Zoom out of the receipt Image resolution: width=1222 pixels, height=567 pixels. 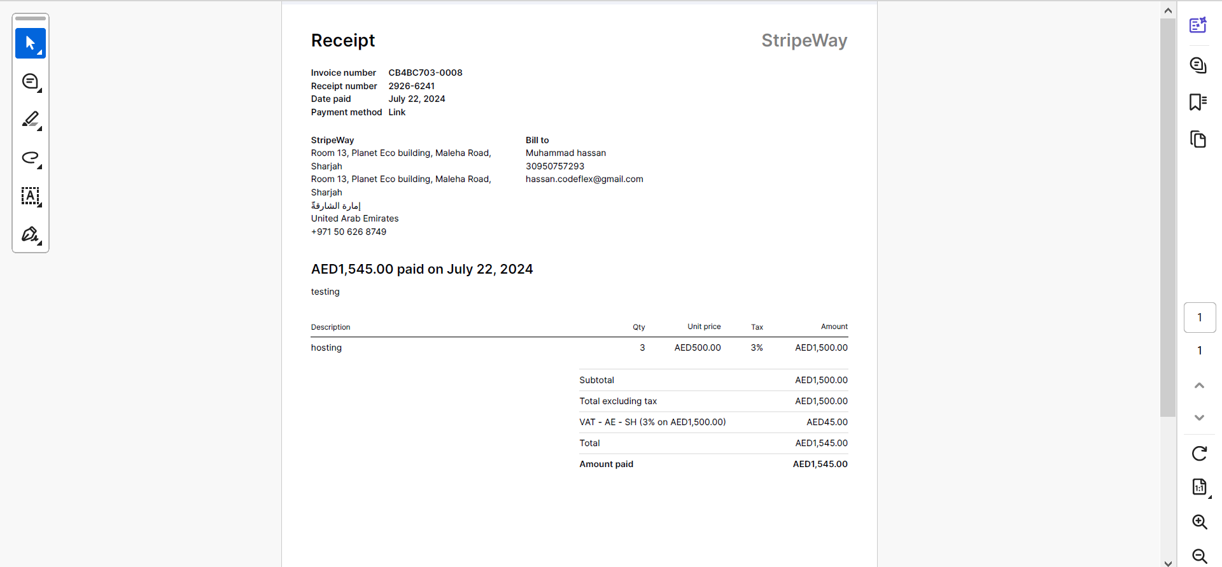click(1200, 556)
